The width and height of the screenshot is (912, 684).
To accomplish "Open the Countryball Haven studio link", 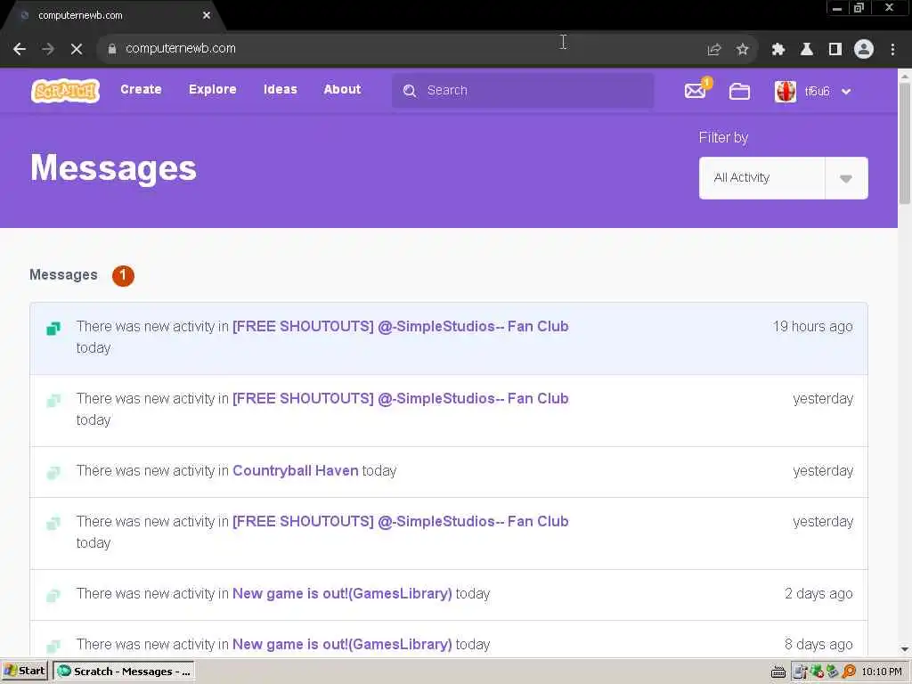I will [x=296, y=470].
